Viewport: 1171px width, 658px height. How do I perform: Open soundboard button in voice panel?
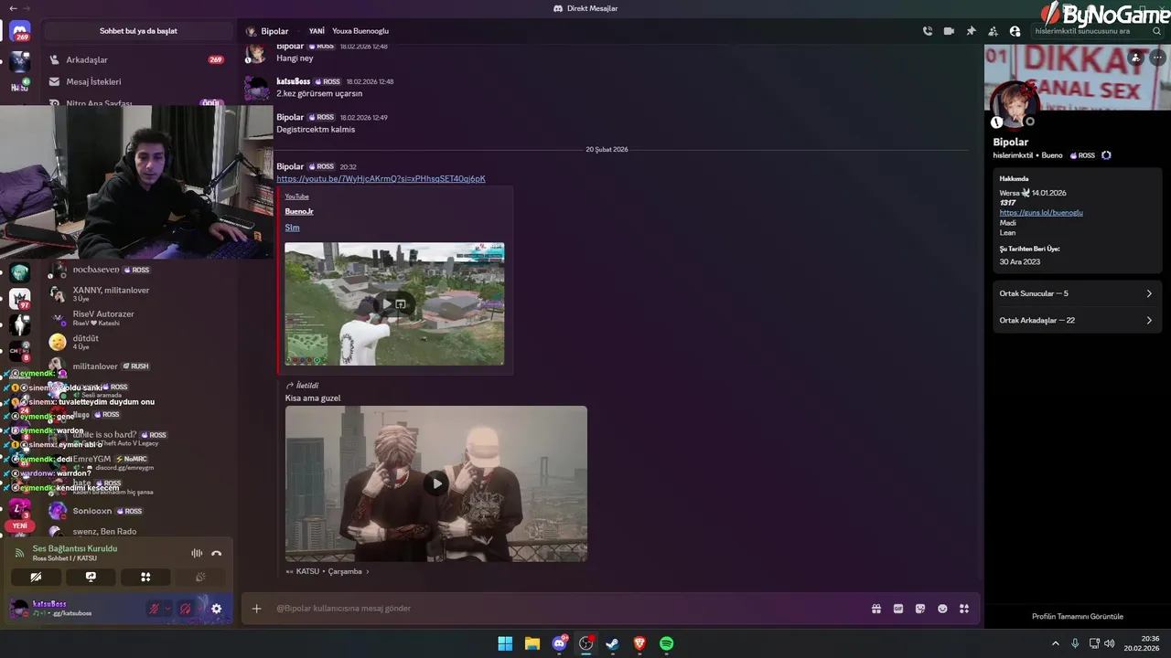200,577
